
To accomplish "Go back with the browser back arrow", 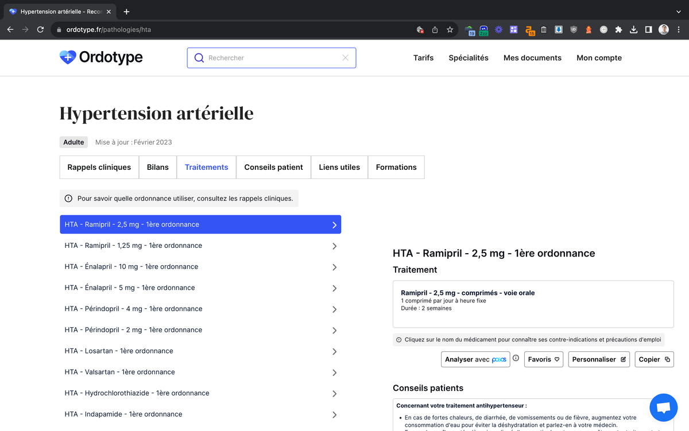I will point(10,29).
